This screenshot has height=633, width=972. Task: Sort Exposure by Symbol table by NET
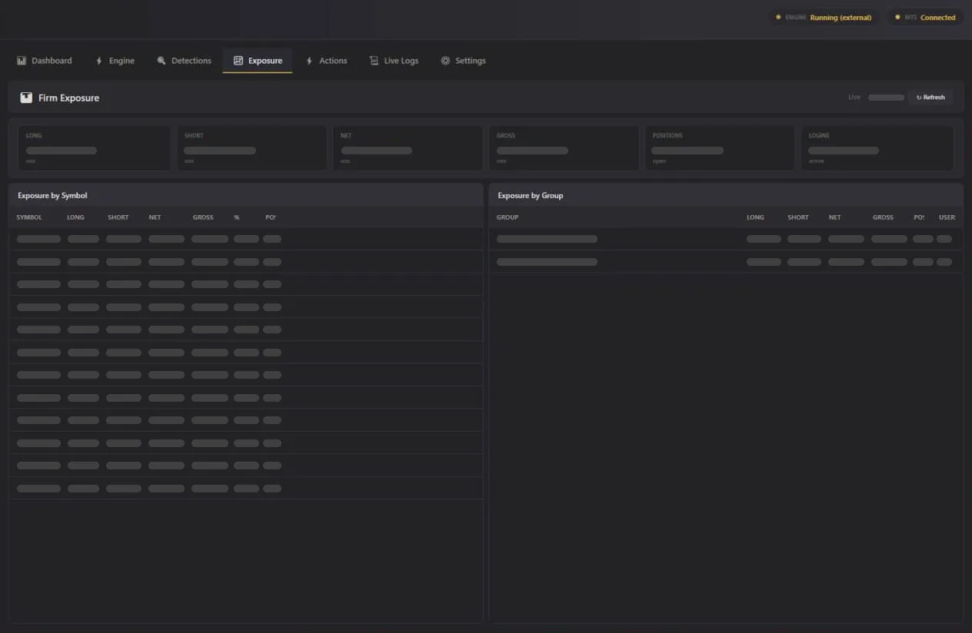click(155, 217)
